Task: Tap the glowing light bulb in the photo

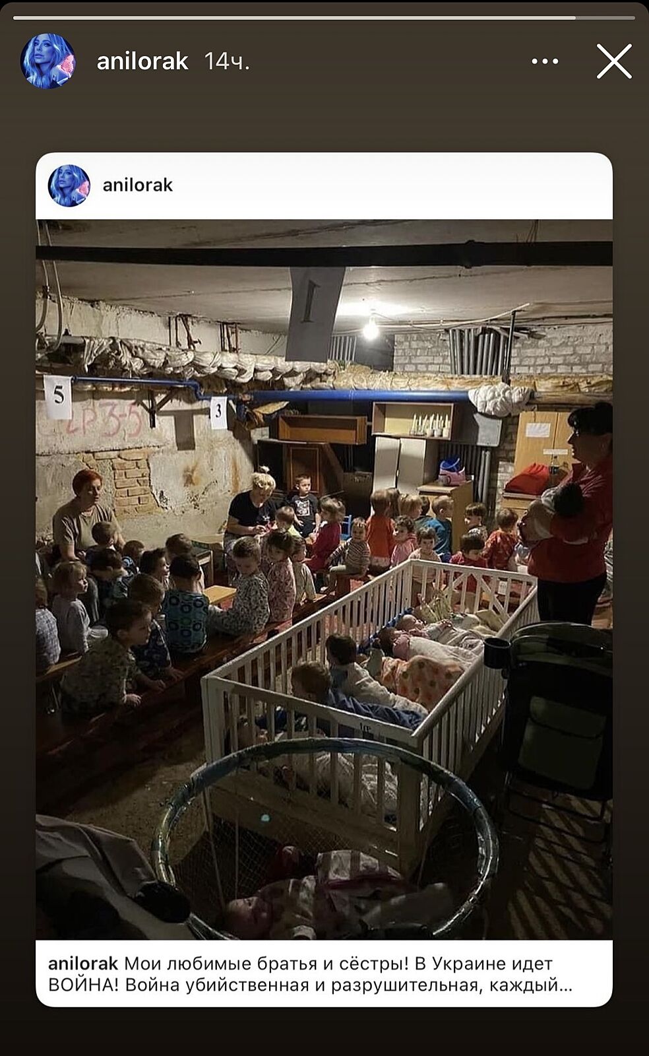Action: click(371, 329)
